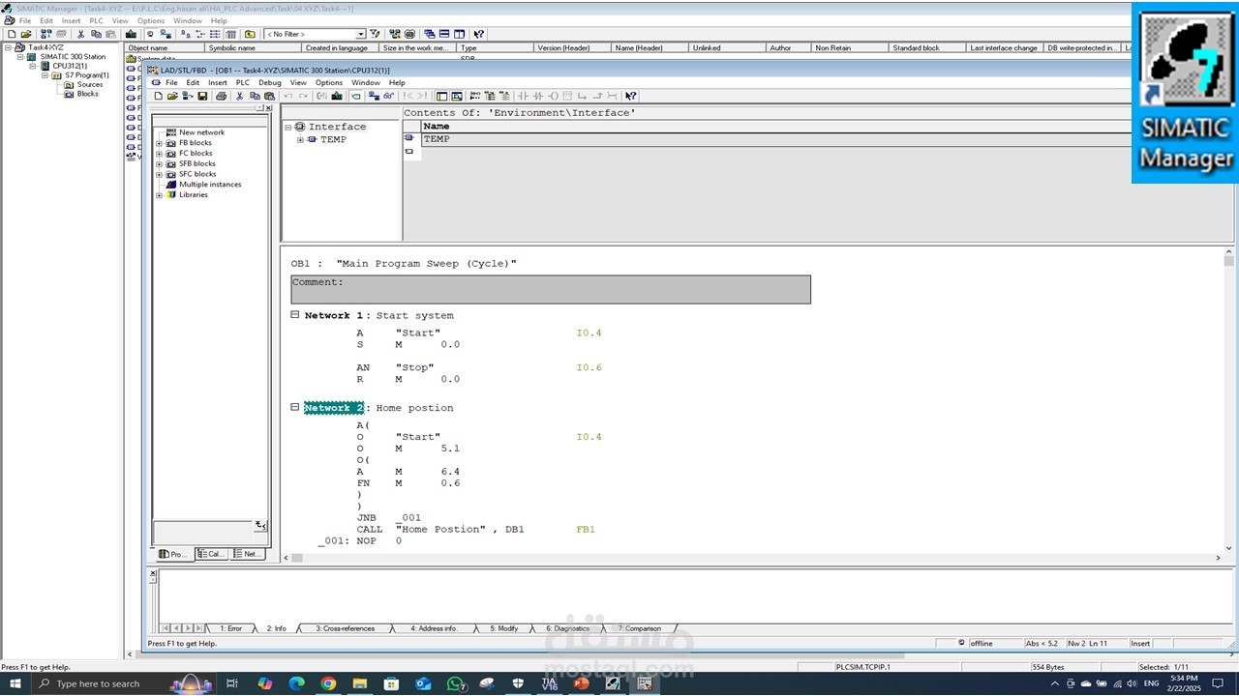1239x696 pixels.
Task: Open the SIMATIC Manager desktop shortcut
Action: pyautogui.click(x=1186, y=93)
